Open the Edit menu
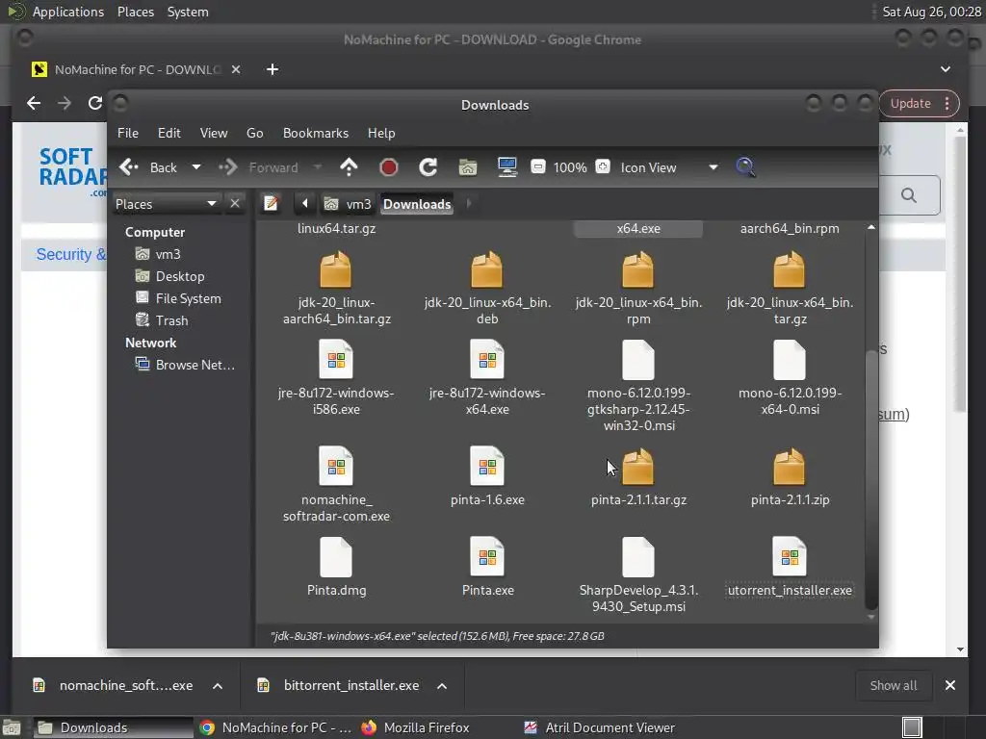Viewport: 986px width, 739px height. click(x=169, y=133)
